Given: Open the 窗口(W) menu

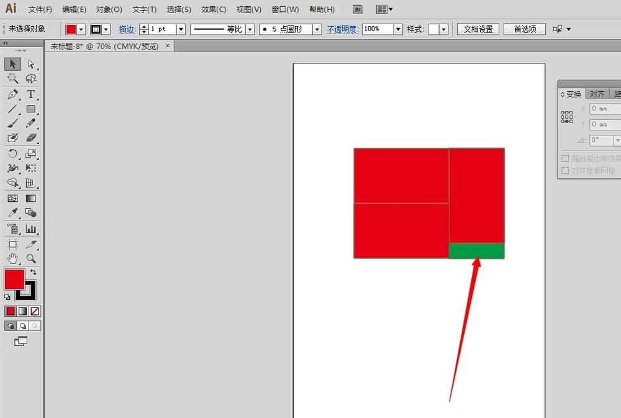Looking at the screenshot, I should pyautogui.click(x=286, y=9).
